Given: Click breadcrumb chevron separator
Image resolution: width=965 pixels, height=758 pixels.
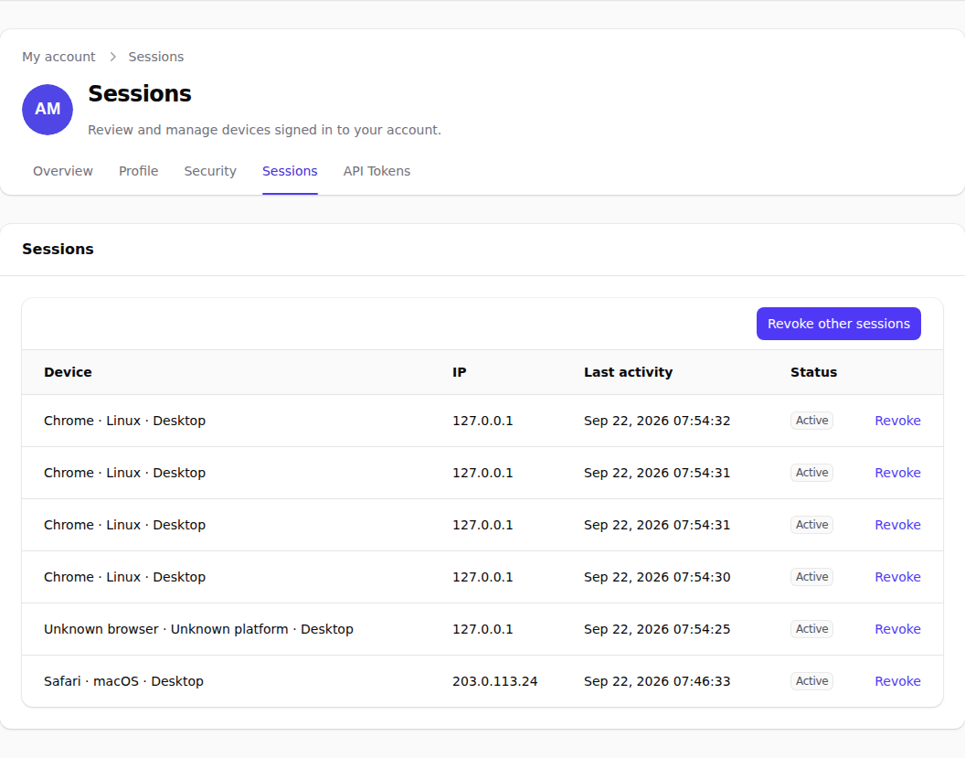Looking at the screenshot, I should coord(112,57).
